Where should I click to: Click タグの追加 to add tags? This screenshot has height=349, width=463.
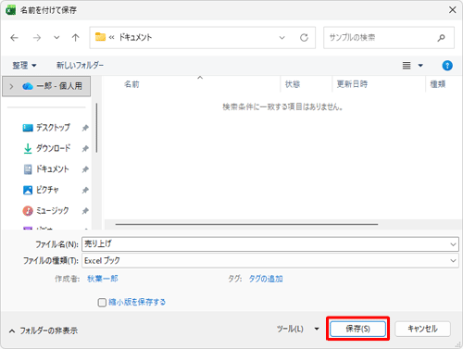266,279
